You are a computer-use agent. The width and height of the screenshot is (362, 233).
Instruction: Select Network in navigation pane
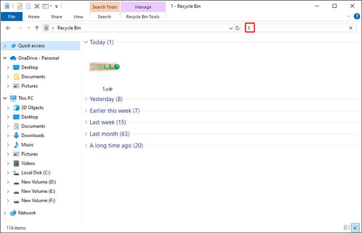point(27,213)
